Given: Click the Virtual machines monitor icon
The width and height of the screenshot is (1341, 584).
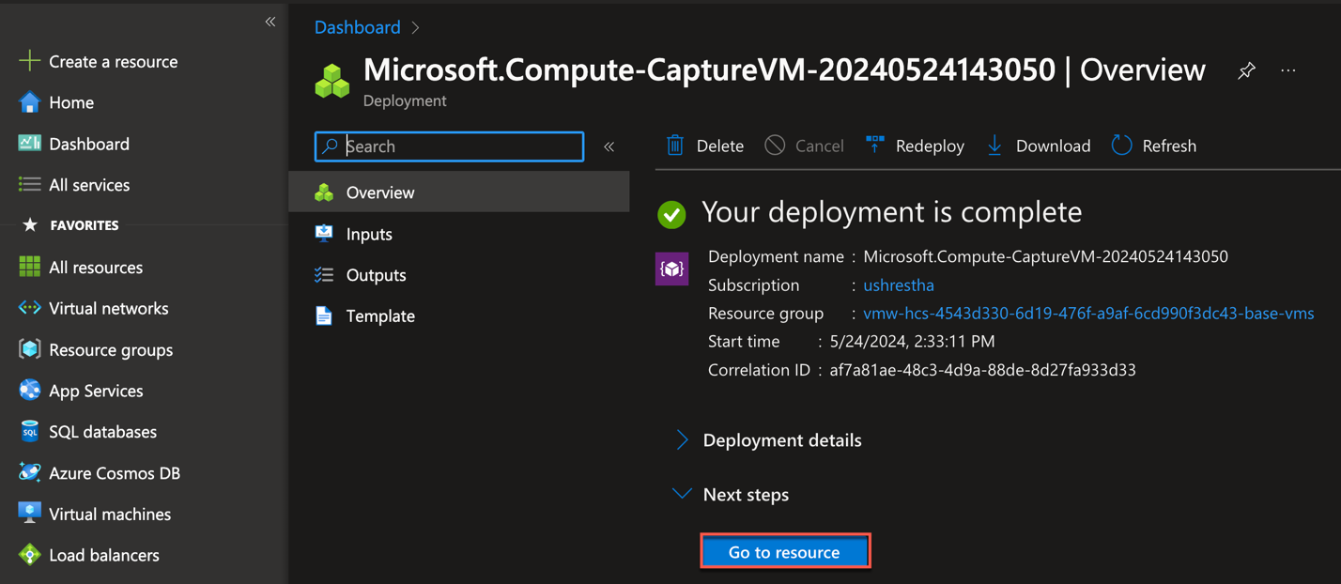Looking at the screenshot, I should pyautogui.click(x=29, y=514).
